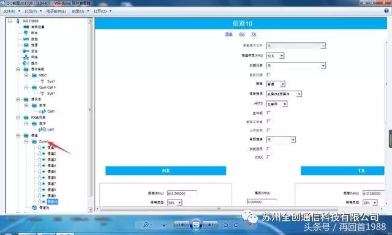Open the 文件(F) menu

(12, 11)
